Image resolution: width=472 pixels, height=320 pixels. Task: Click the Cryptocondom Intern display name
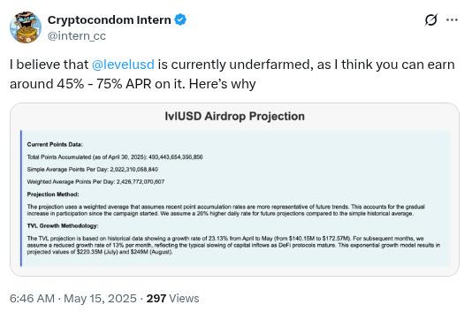[x=110, y=19]
